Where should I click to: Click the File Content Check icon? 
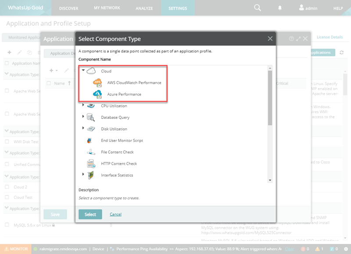click(91, 152)
